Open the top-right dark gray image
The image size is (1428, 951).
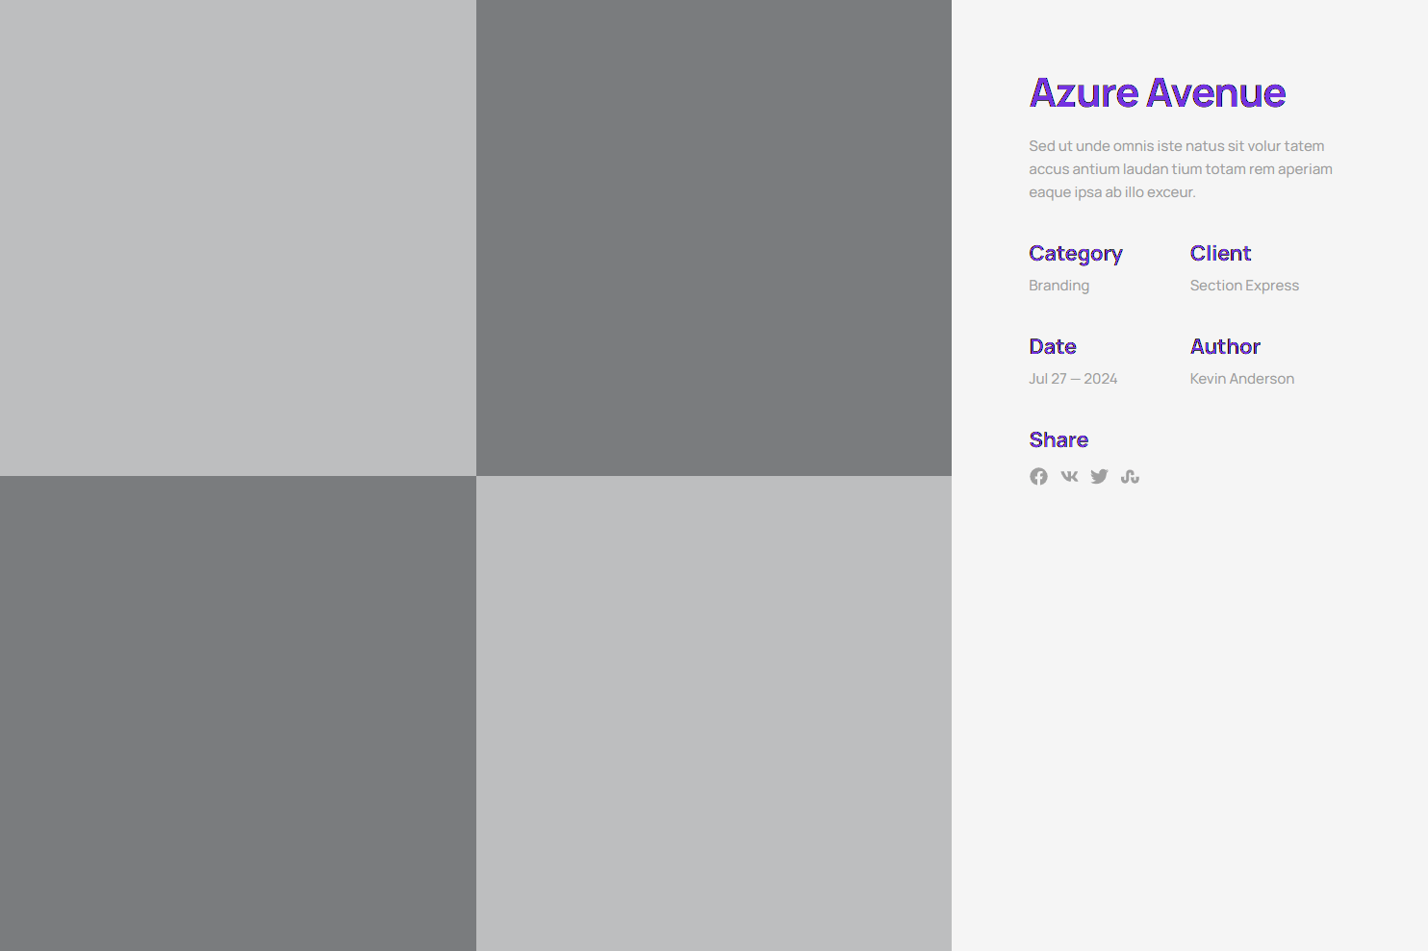click(x=713, y=238)
